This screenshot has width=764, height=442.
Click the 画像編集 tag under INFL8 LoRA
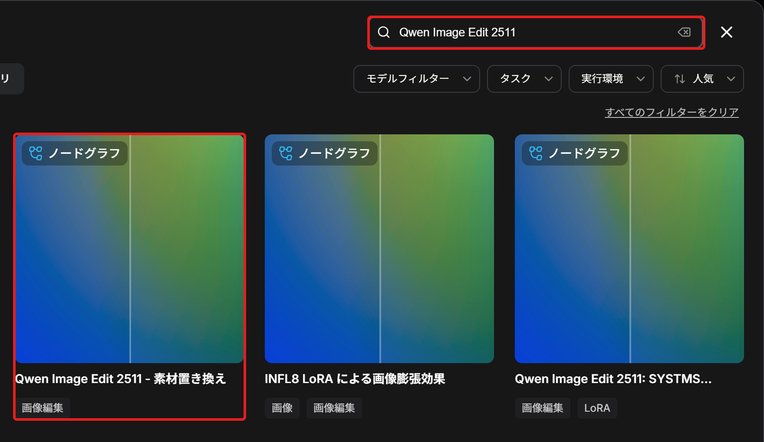[x=334, y=408]
